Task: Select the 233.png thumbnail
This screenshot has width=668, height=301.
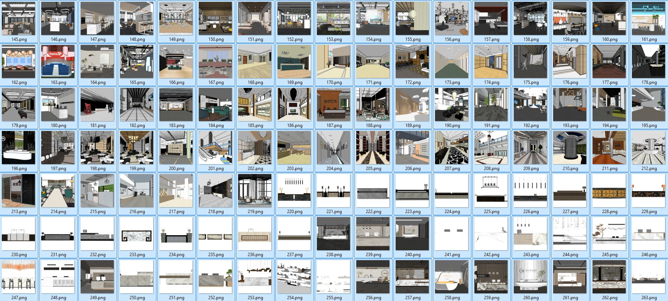Action: click(x=137, y=234)
